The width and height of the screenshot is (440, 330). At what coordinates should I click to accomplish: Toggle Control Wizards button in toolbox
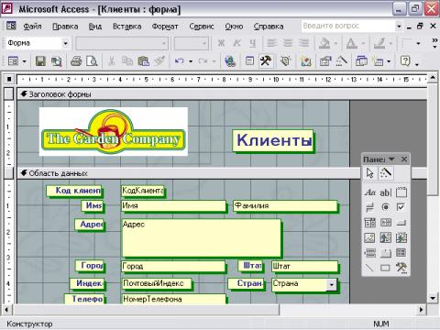pyautogui.click(x=386, y=173)
